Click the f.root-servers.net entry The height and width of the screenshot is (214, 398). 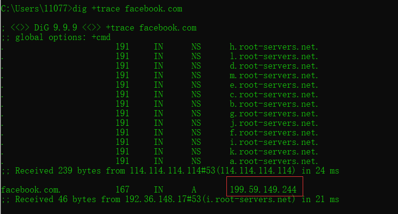[274, 132]
